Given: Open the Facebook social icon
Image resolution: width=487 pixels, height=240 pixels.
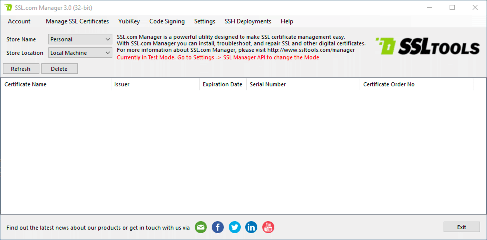Looking at the screenshot, I should click(218, 227).
